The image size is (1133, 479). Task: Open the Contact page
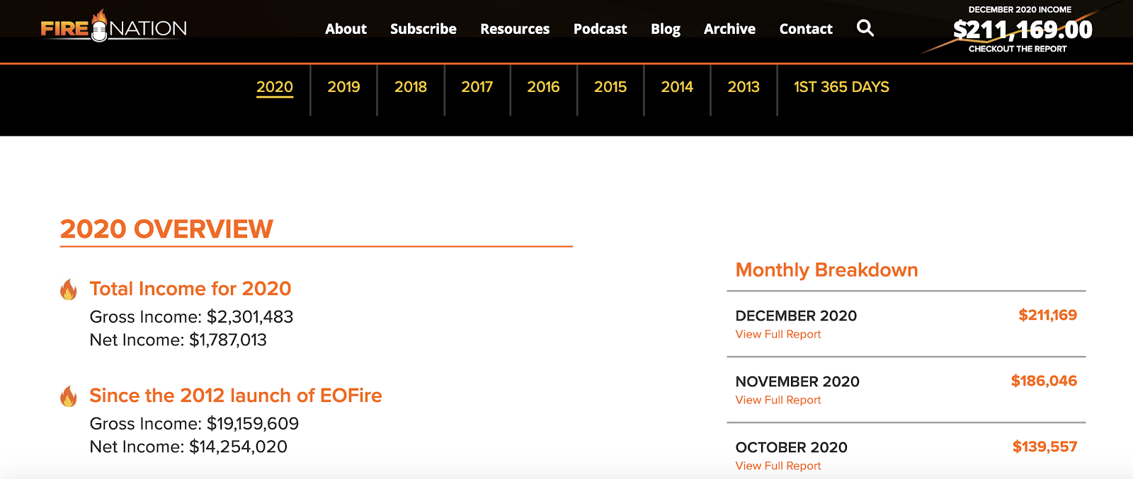coord(806,29)
